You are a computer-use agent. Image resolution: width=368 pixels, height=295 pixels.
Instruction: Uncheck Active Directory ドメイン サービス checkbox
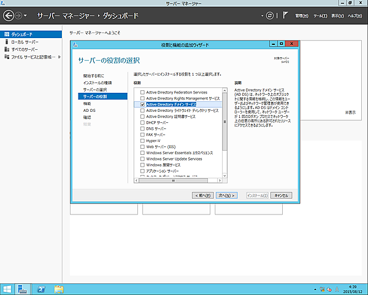143,104
